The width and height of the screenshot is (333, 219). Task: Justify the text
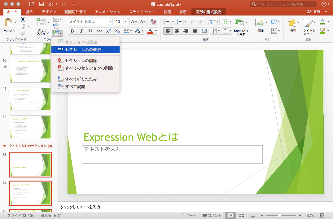point(195,31)
